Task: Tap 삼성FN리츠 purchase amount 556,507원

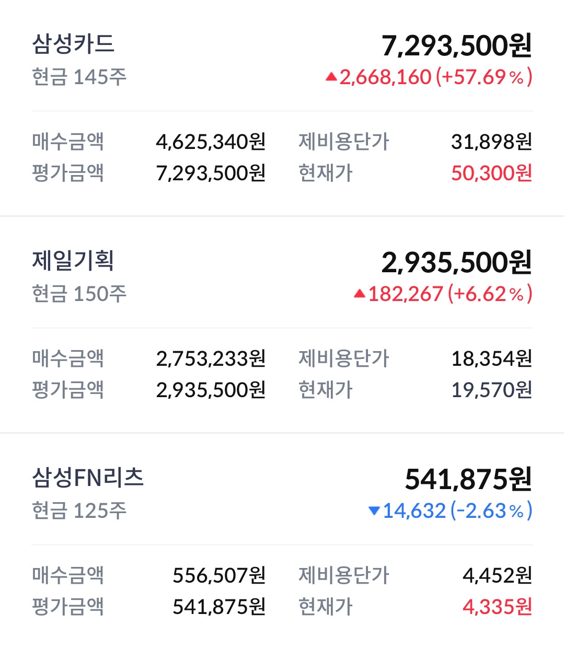Action: [x=219, y=575]
